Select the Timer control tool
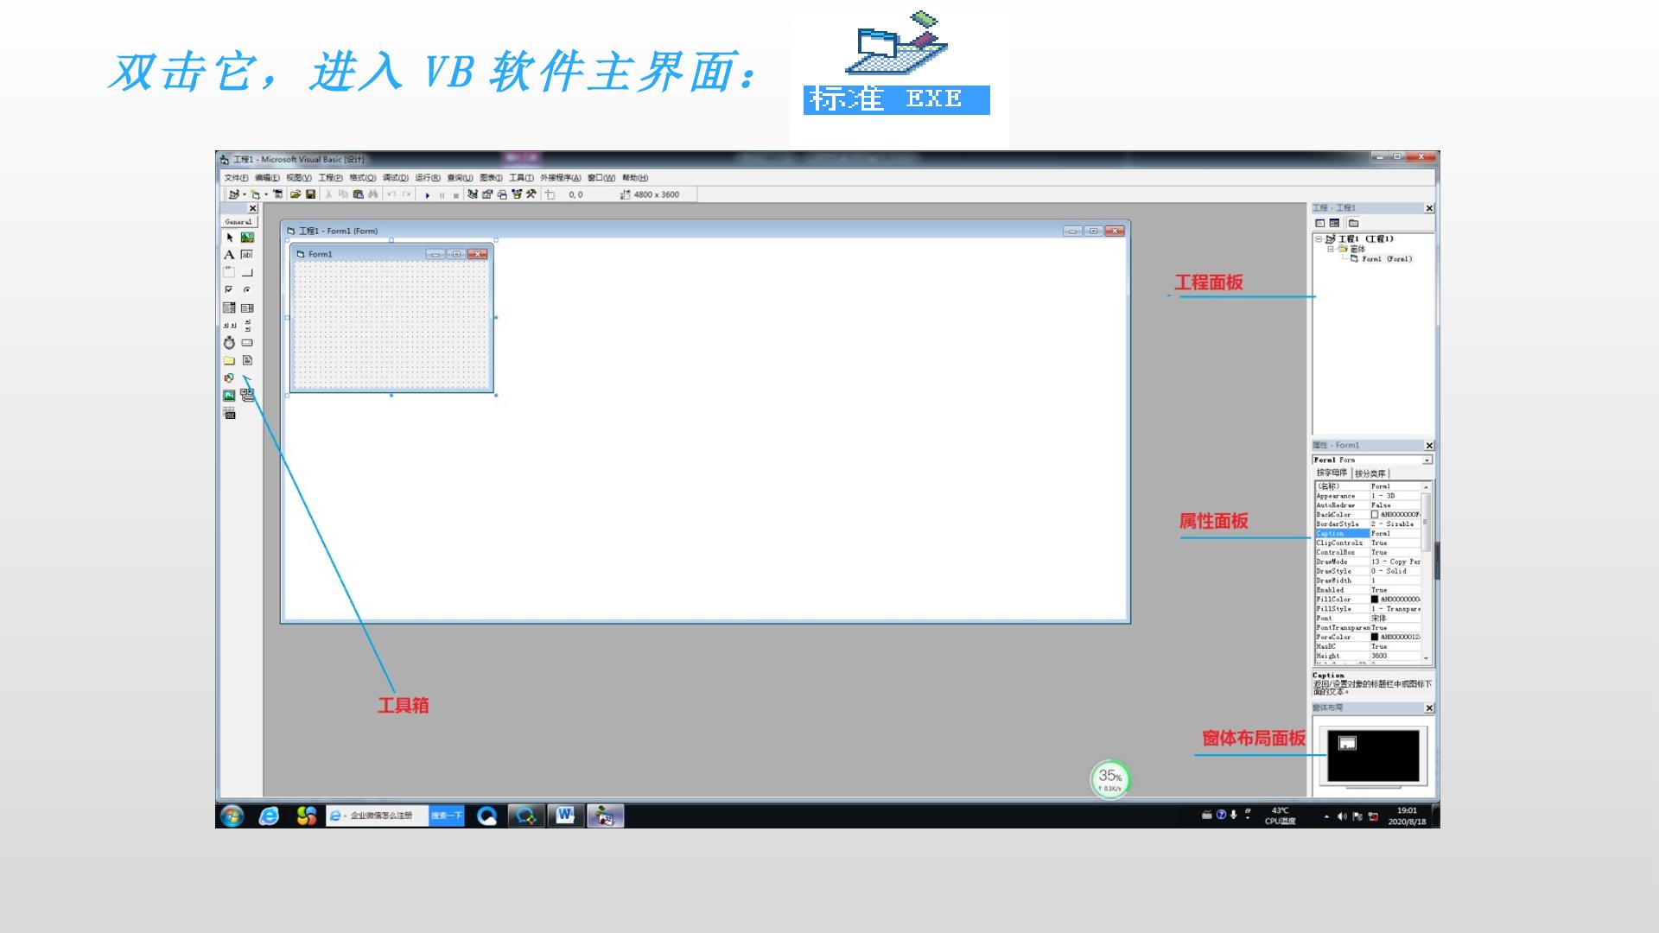 (229, 343)
